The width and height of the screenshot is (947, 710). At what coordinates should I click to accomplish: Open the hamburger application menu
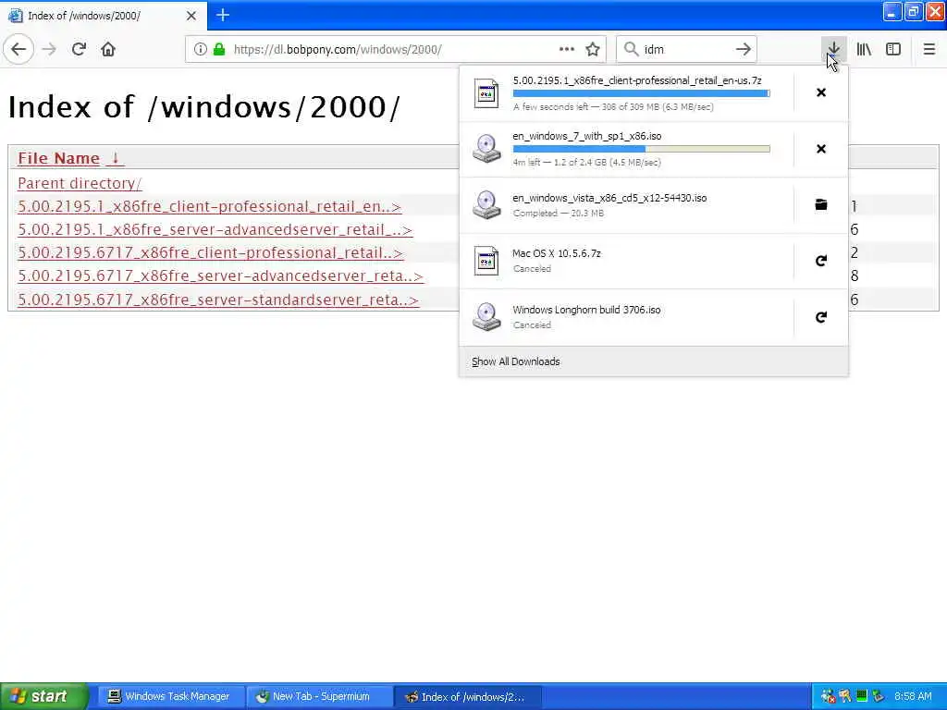tap(929, 50)
